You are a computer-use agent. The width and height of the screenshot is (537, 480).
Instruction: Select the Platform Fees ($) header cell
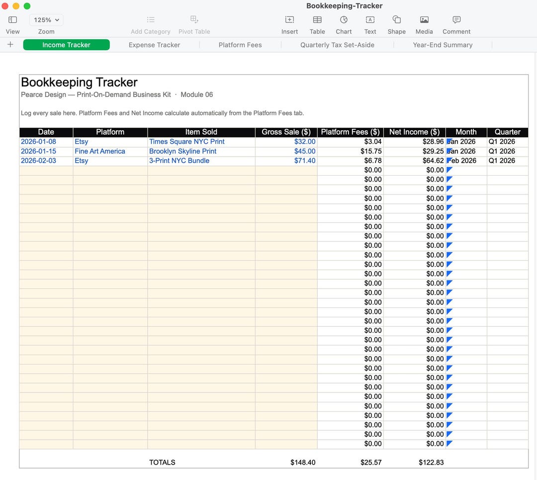coord(351,132)
